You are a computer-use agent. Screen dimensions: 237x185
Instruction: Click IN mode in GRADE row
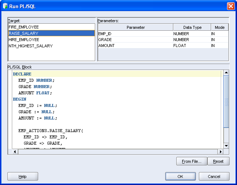(220, 40)
